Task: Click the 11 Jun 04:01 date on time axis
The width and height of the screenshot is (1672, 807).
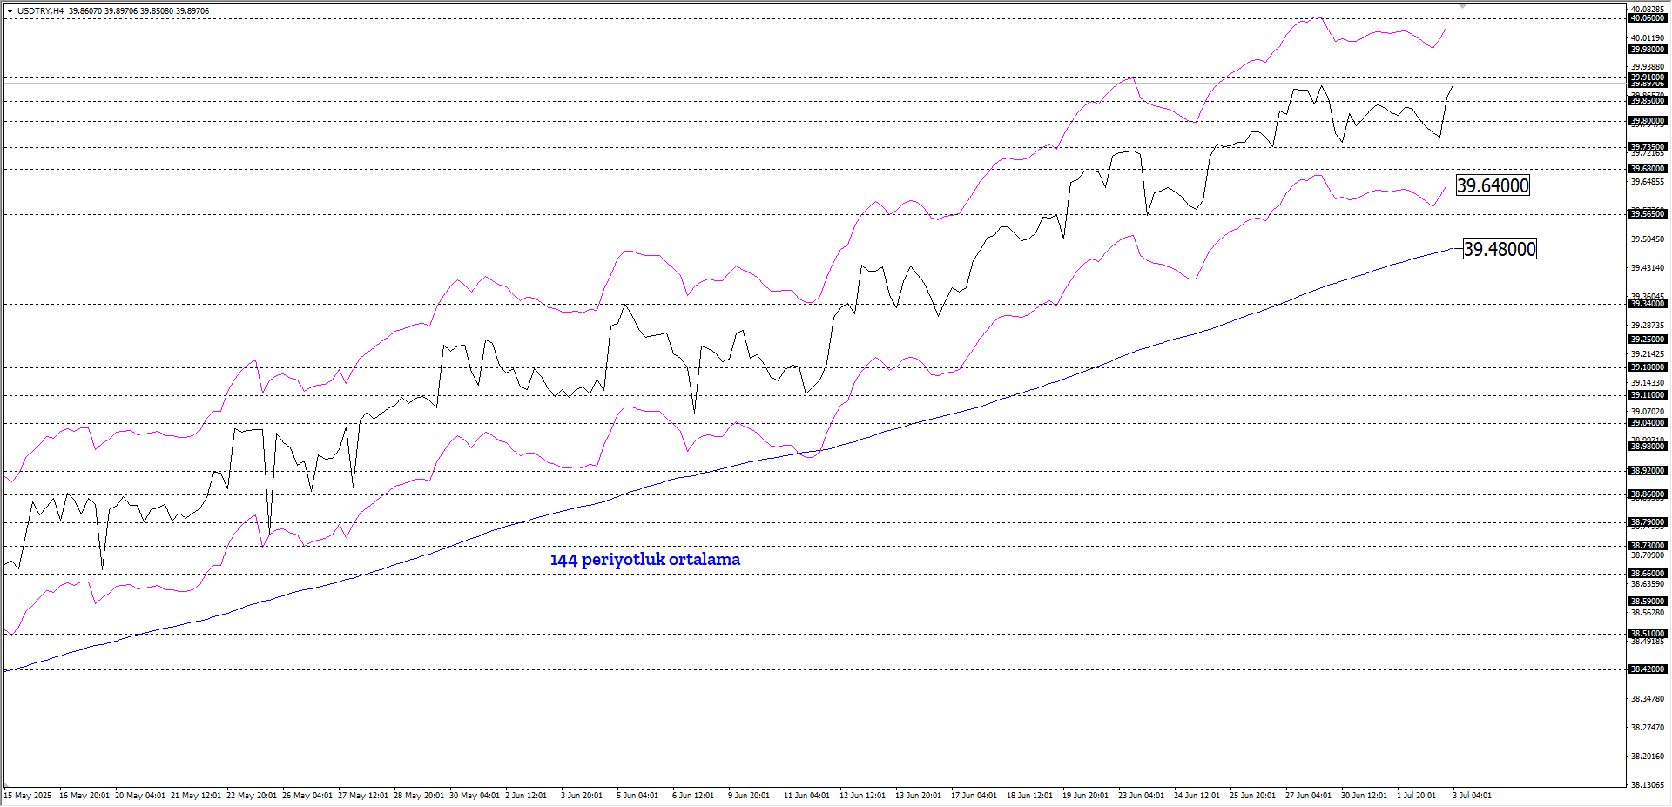Action: (806, 796)
